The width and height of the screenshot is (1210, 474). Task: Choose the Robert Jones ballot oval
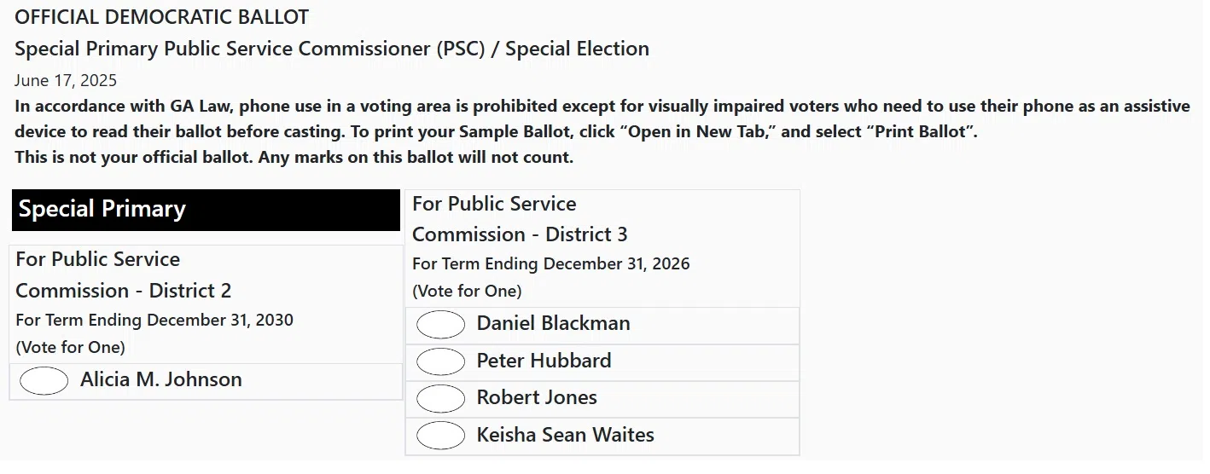(x=440, y=398)
